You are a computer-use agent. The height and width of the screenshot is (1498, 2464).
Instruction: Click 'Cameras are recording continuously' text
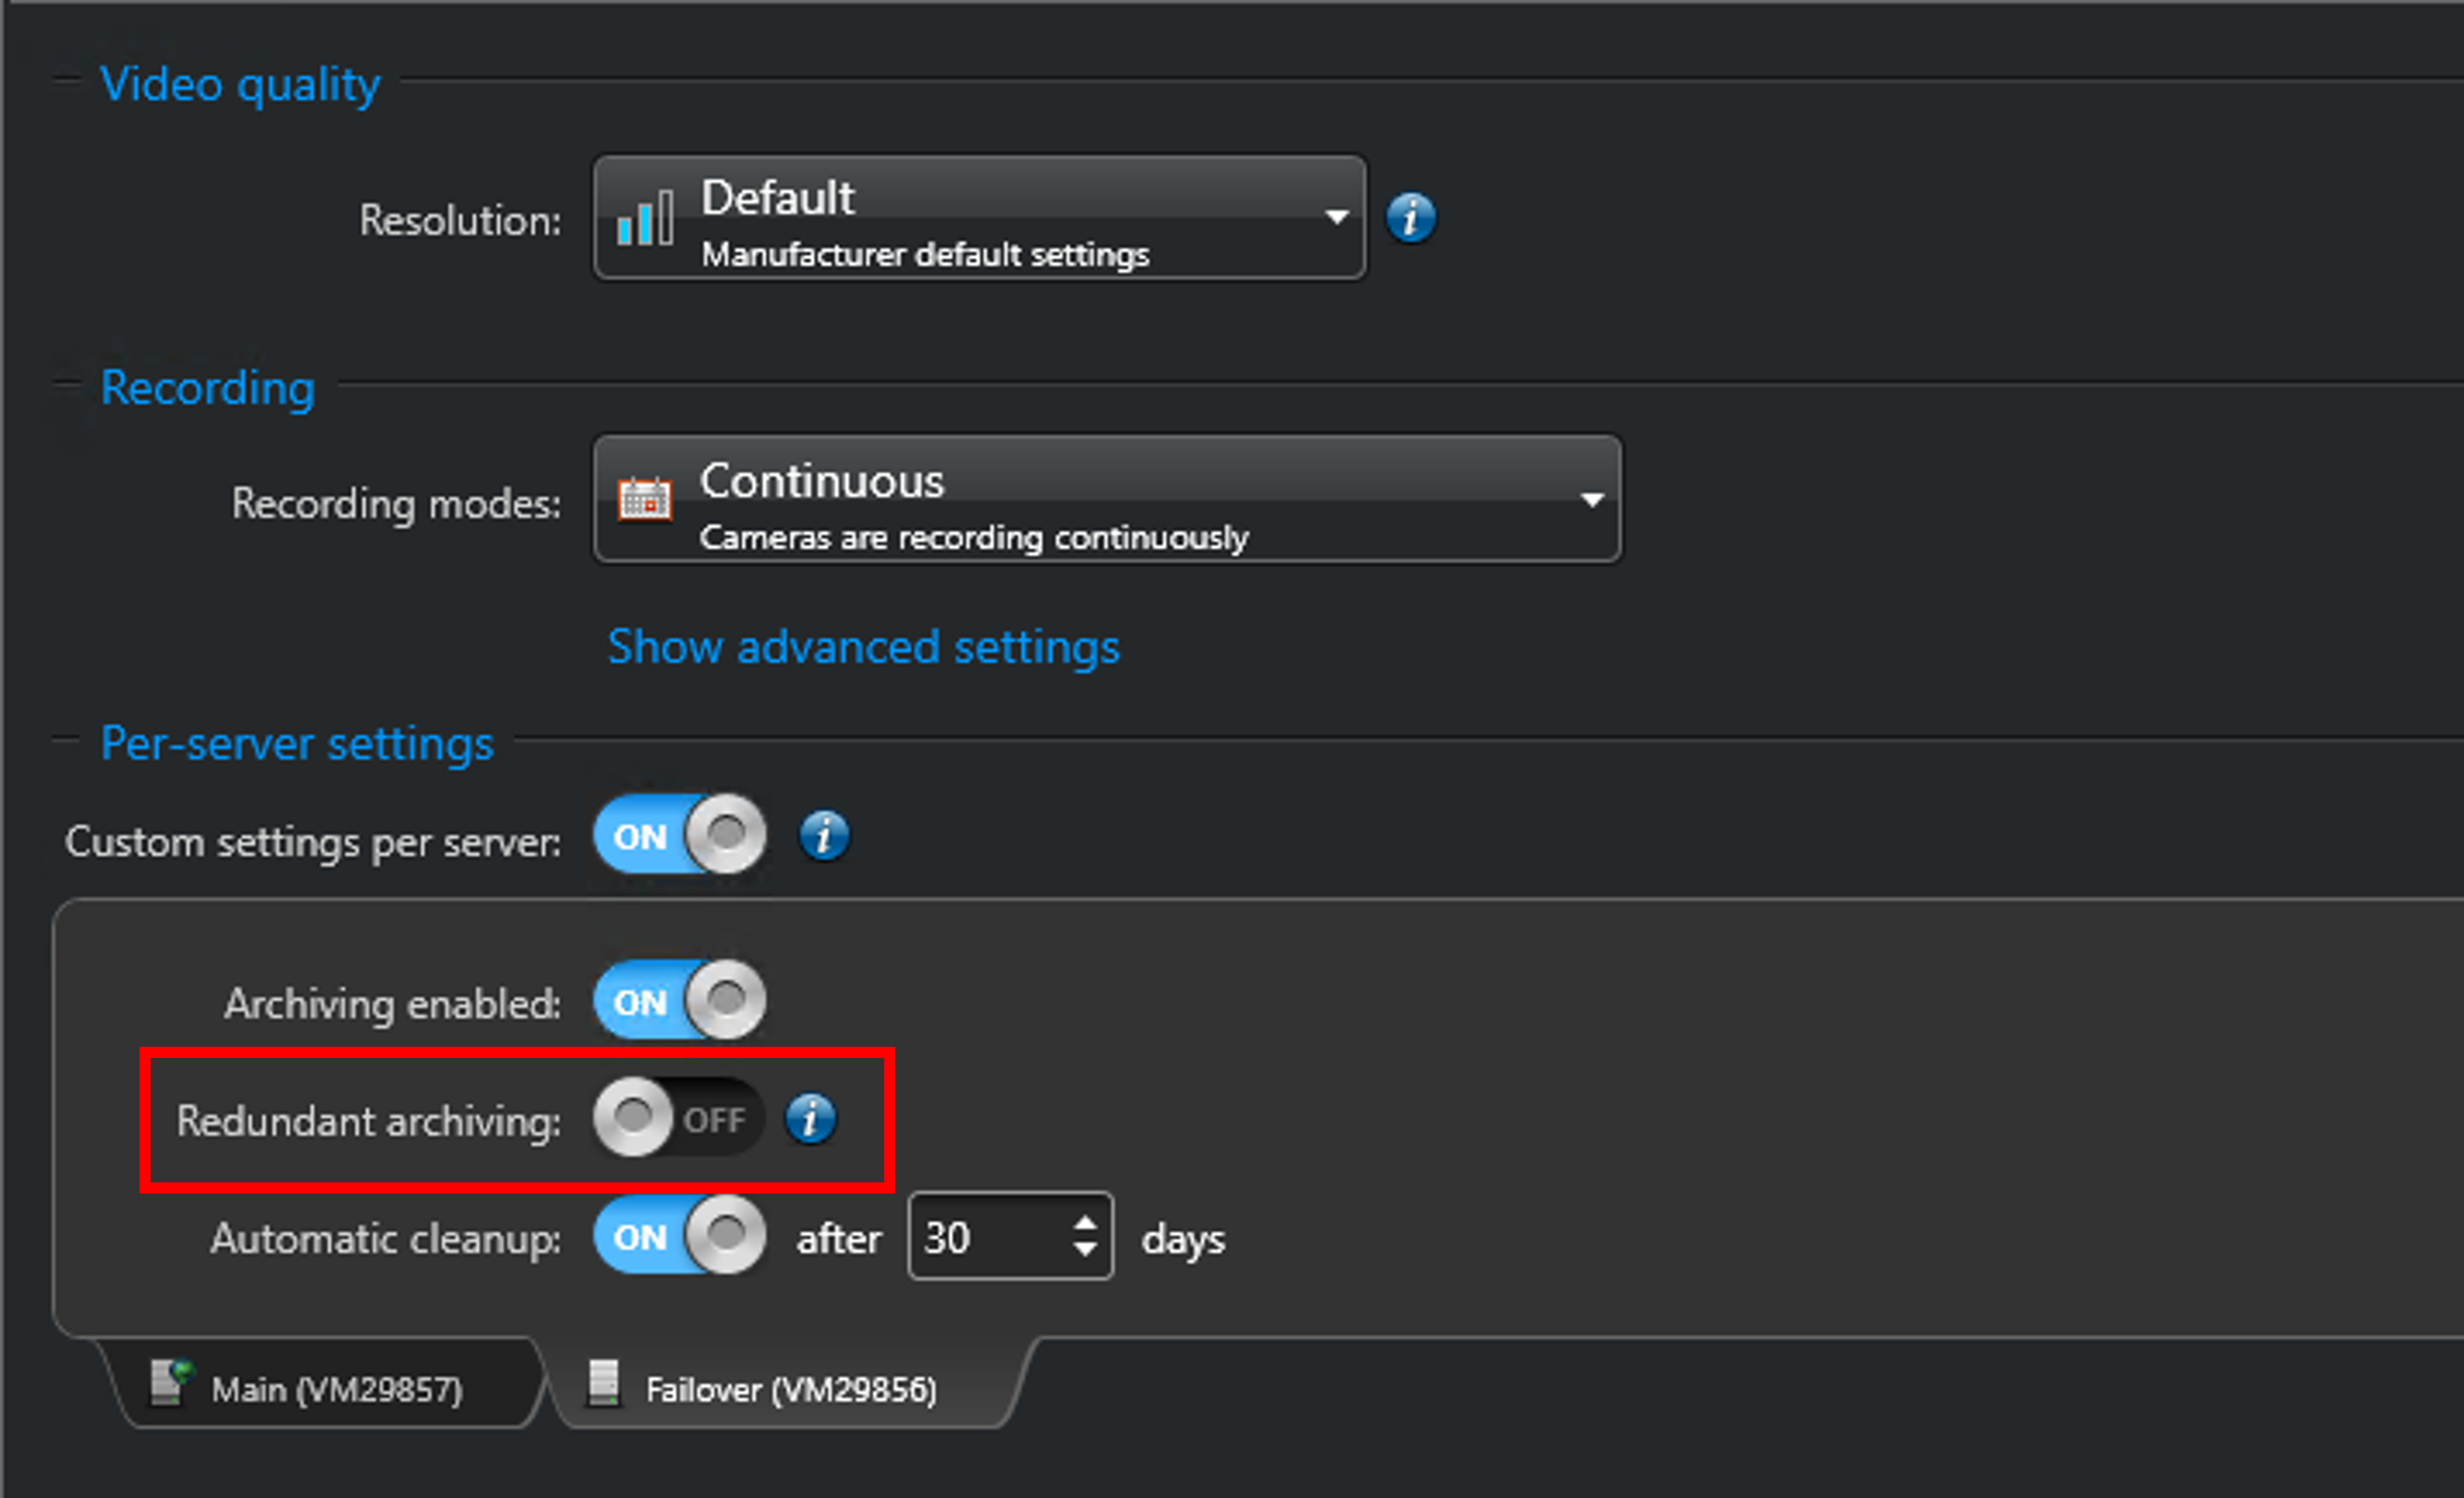coord(974,538)
